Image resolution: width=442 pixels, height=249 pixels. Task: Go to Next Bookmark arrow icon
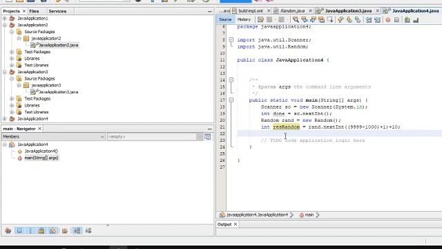(349, 19)
